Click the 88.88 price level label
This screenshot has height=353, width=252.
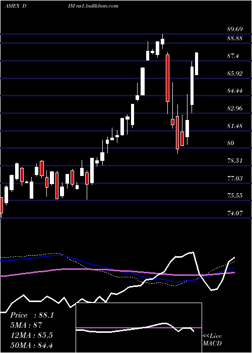tap(235, 38)
